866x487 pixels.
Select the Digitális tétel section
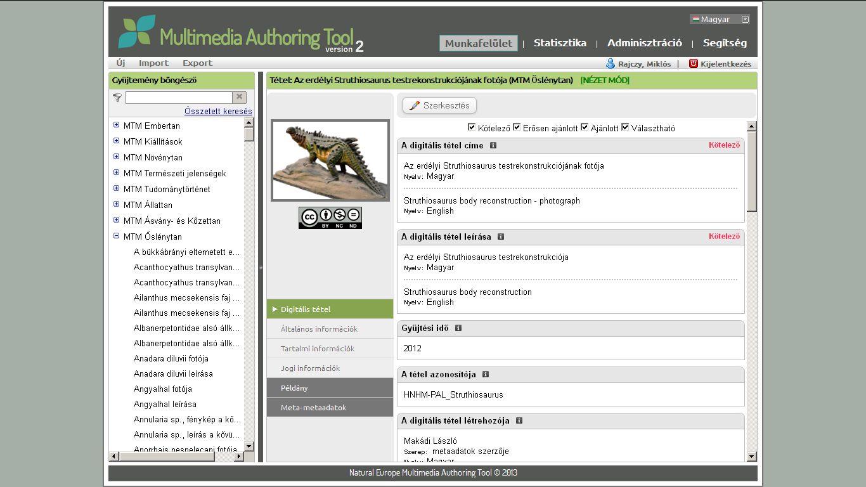[x=330, y=309]
